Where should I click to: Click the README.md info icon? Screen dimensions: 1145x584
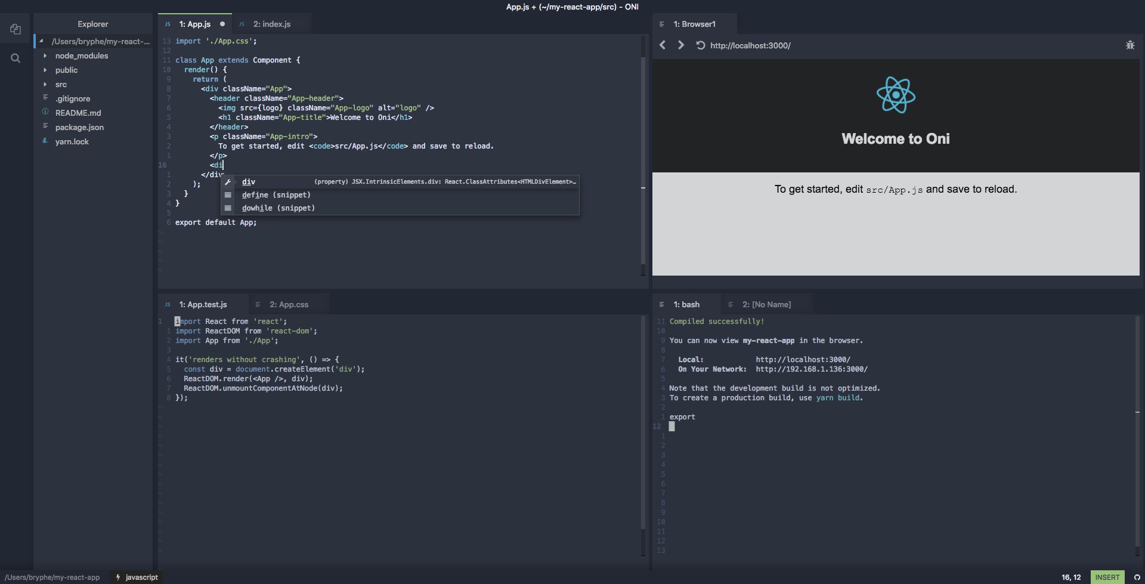click(x=45, y=112)
